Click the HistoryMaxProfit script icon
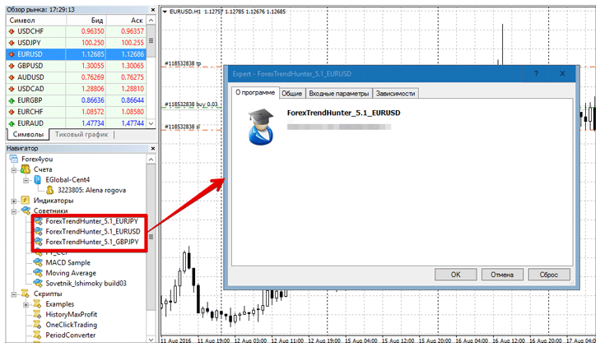The image size is (600, 347). point(38,314)
